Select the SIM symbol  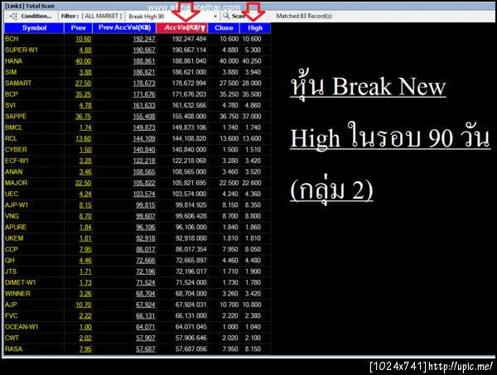pos(11,72)
